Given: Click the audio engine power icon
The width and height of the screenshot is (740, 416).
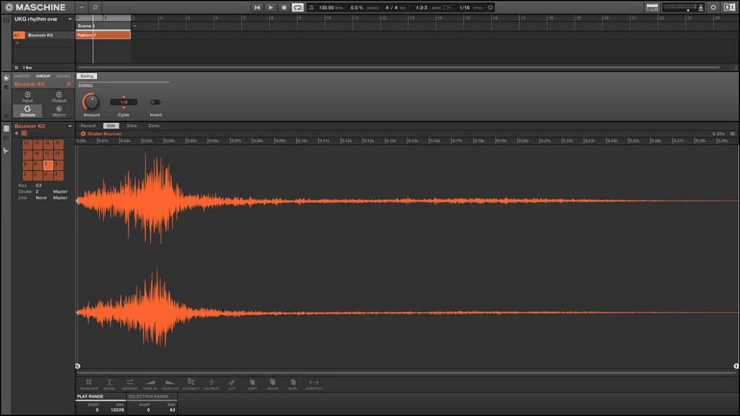Looking at the screenshot, I should [x=713, y=8].
